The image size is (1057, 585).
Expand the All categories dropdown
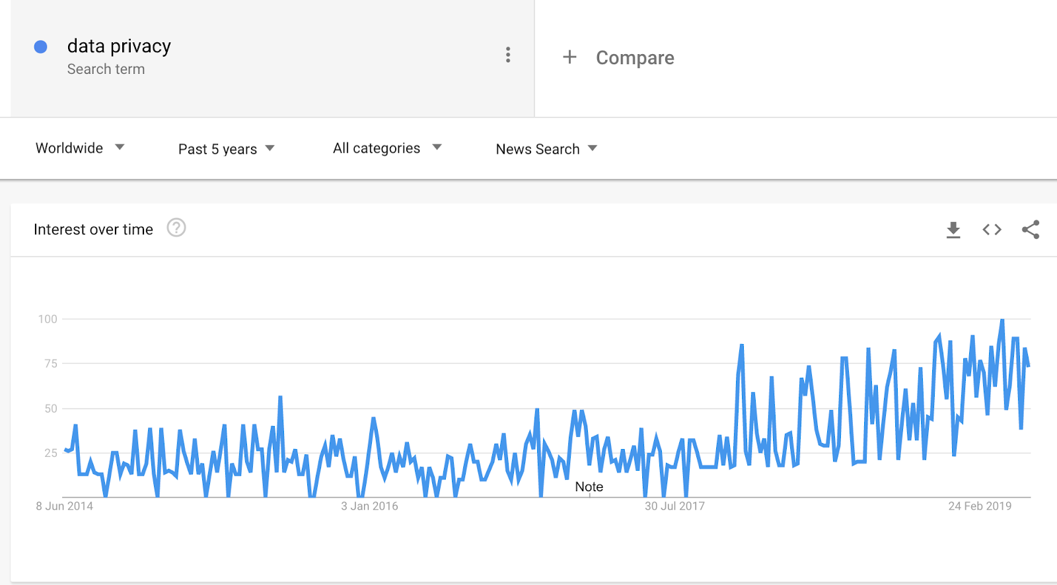[x=387, y=148]
